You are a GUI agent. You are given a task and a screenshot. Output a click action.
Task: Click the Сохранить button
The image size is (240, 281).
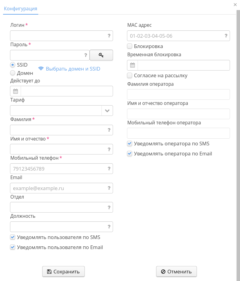[x=63, y=272]
